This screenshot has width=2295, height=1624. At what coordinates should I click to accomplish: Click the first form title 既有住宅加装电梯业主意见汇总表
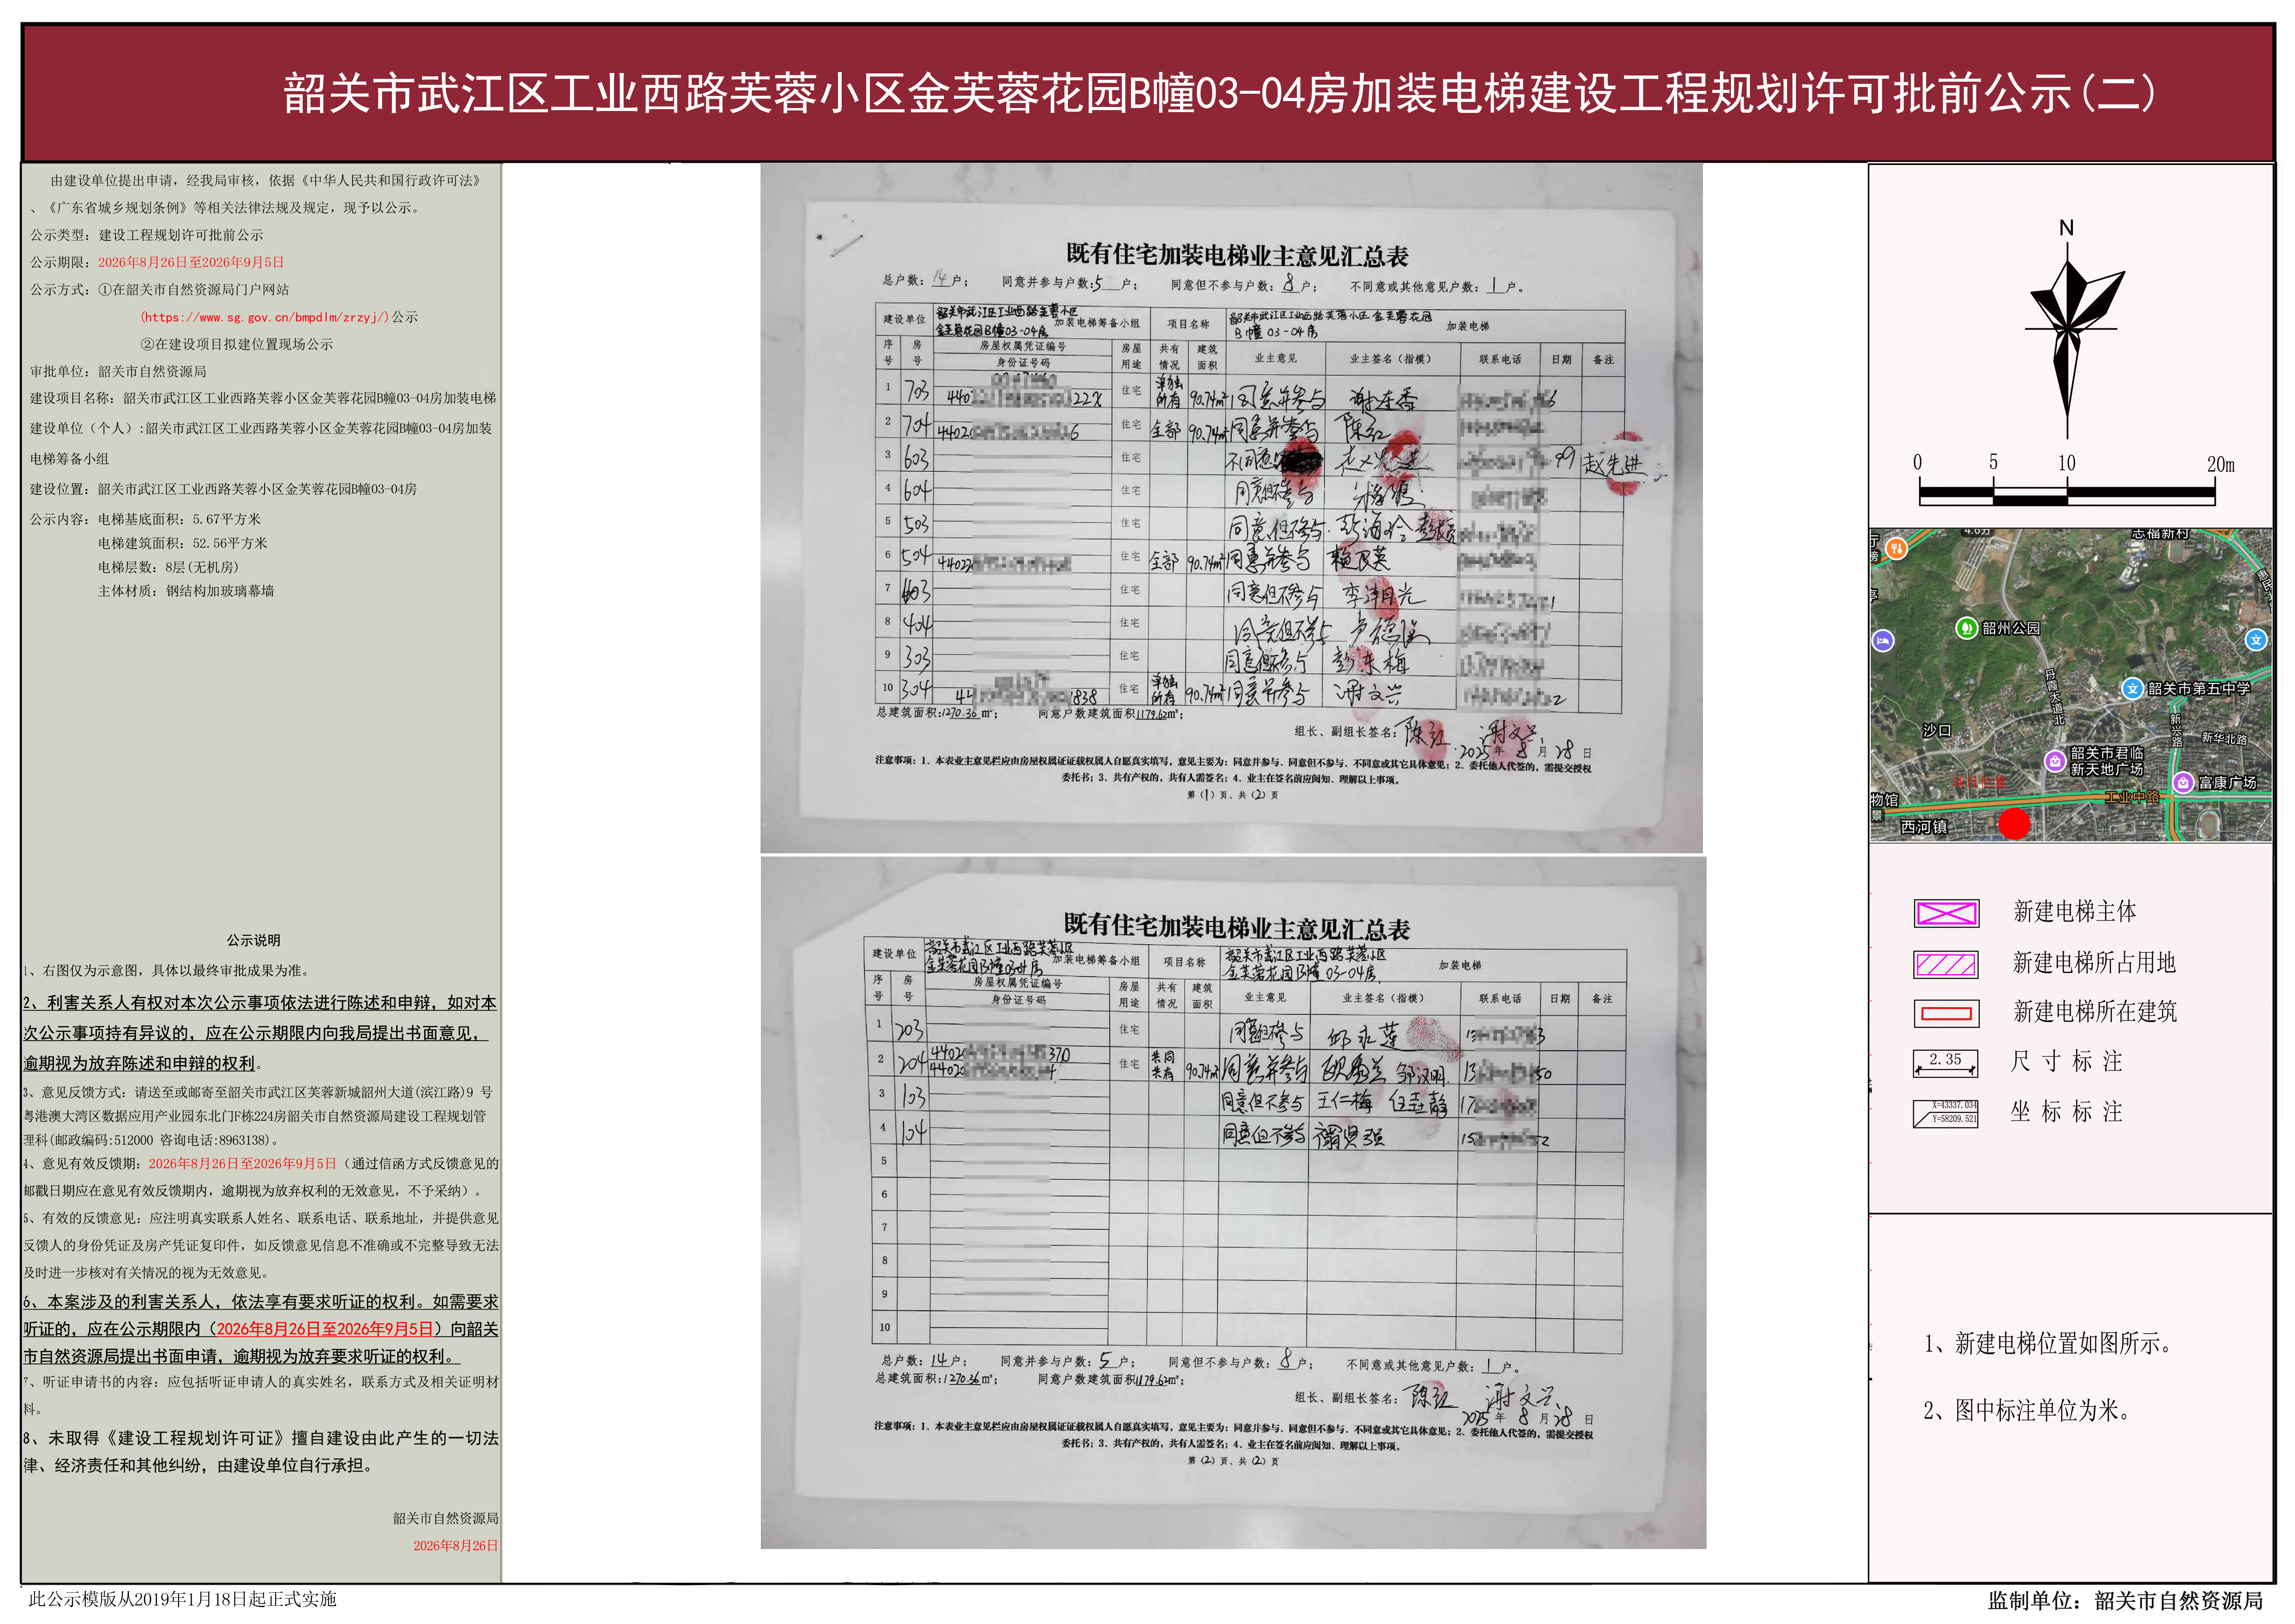click(1236, 255)
